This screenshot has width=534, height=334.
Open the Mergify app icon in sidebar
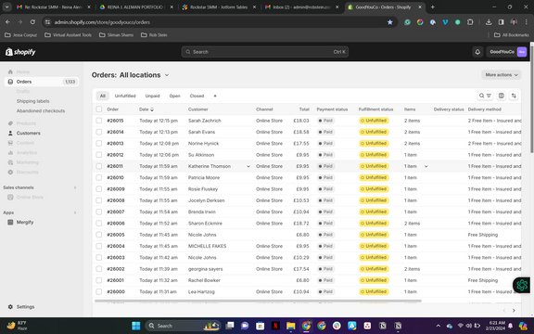10,223
